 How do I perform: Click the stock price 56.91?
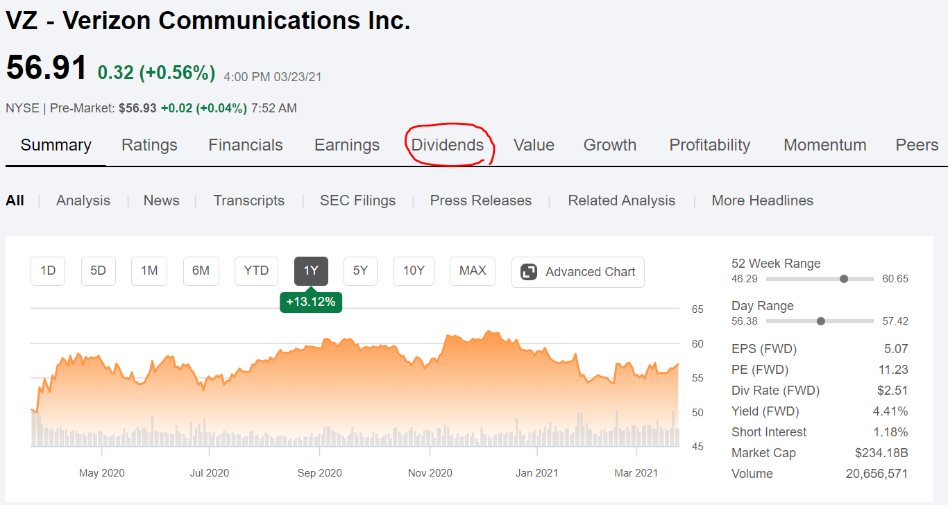(x=47, y=69)
